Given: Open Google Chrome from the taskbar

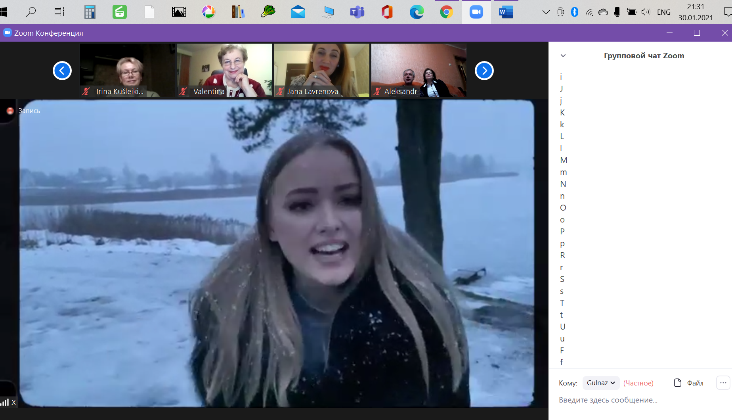Looking at the screenshot, I should click(x=446, y=12).
